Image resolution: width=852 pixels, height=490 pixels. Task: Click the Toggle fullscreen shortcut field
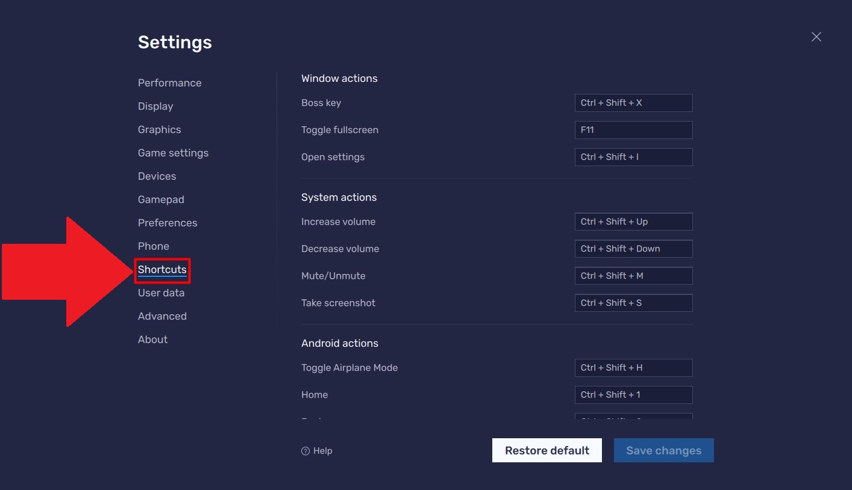(633, 129)
